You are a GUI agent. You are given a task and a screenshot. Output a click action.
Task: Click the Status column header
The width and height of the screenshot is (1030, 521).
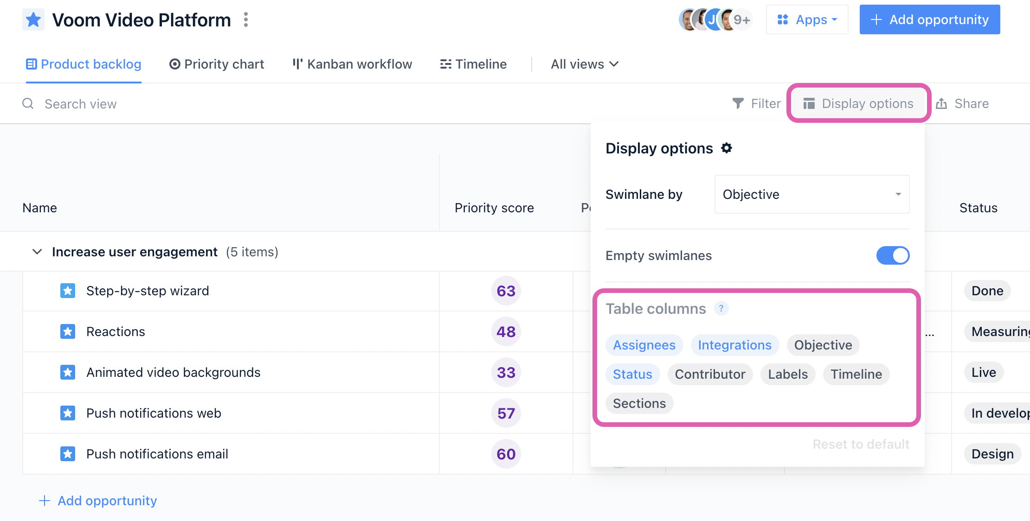[x=978, y=208]
